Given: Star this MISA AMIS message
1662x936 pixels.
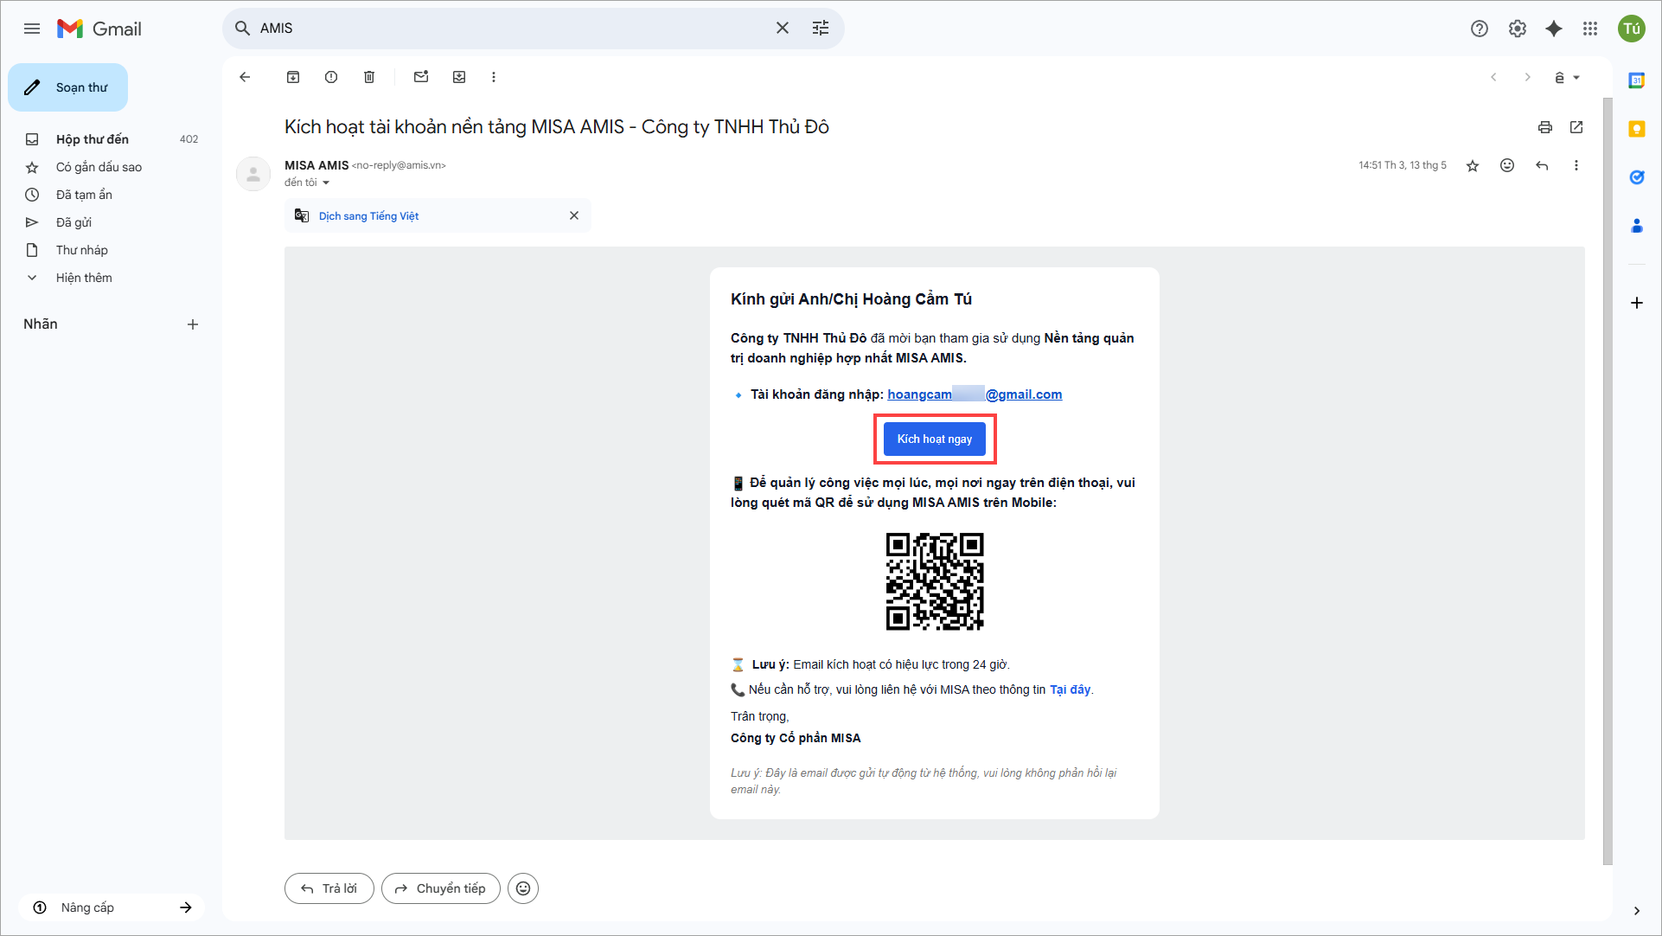Looking at the screenshot, I should coord(1473,165).
